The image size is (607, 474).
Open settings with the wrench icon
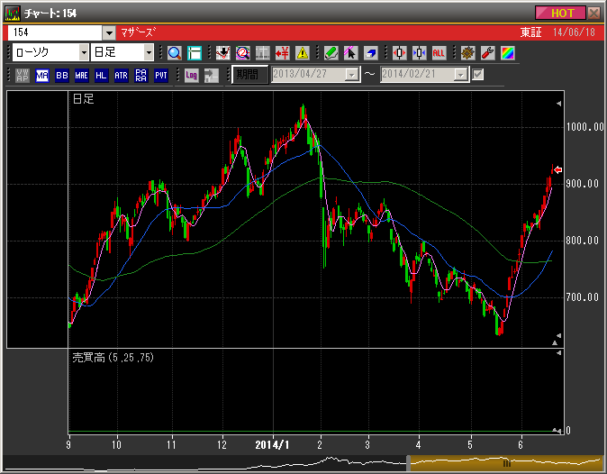click(x=487, y=52)
